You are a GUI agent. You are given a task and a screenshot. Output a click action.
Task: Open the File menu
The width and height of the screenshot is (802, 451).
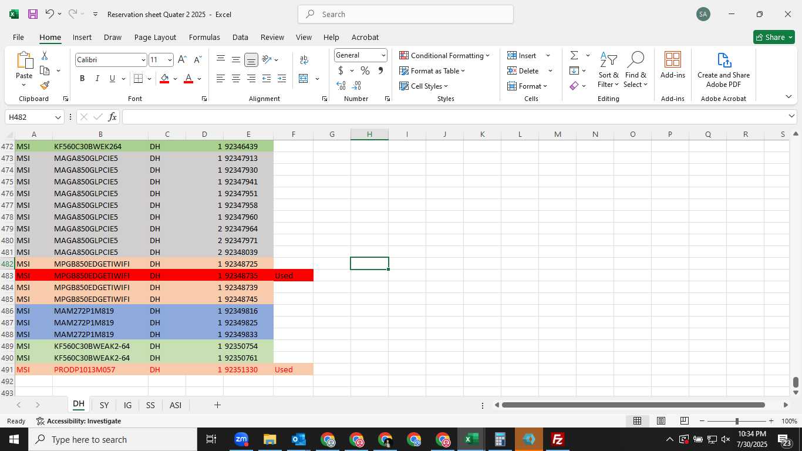(x=18, y=37)
